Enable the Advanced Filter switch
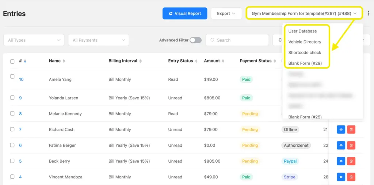374x185 pixels. [195, 40]
